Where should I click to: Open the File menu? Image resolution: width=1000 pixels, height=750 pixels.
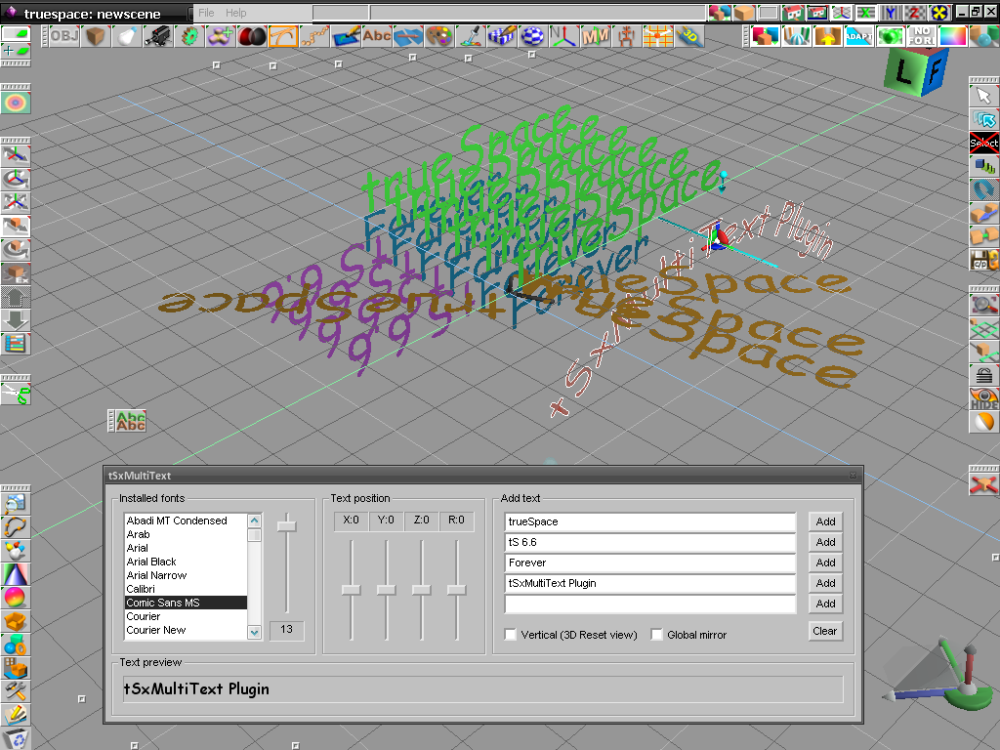tap(206, 13)
